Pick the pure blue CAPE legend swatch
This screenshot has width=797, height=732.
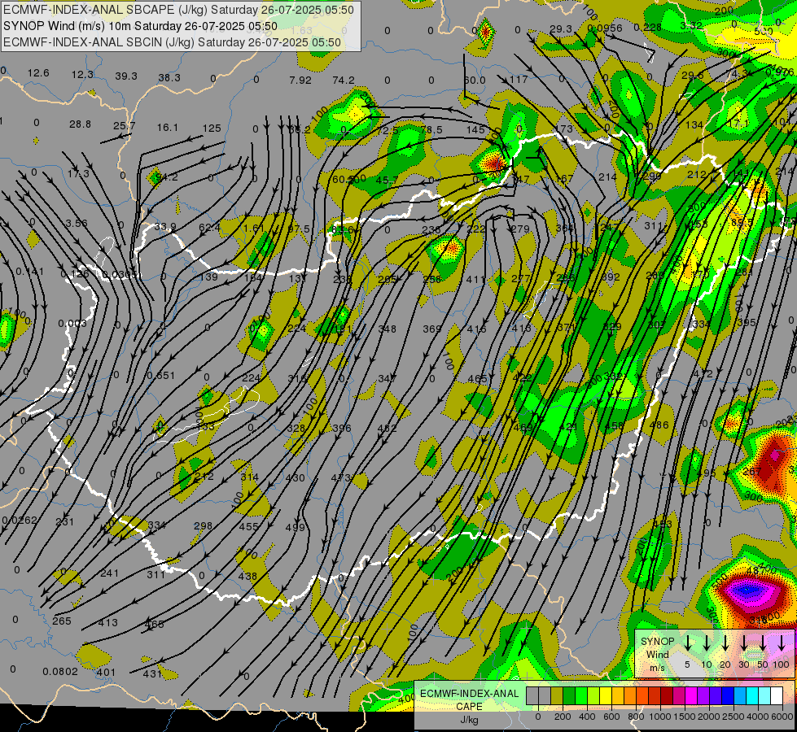727,696
